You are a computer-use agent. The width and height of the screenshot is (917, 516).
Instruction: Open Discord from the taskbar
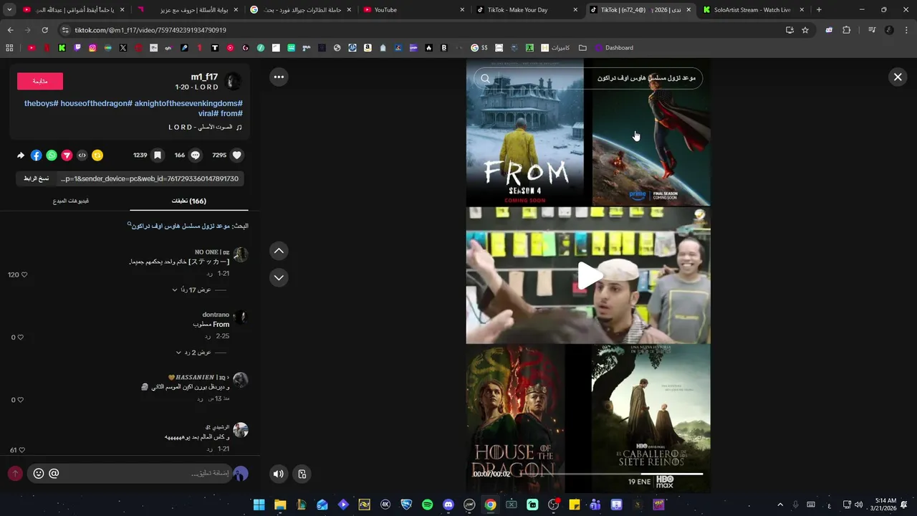click(448, 505)
